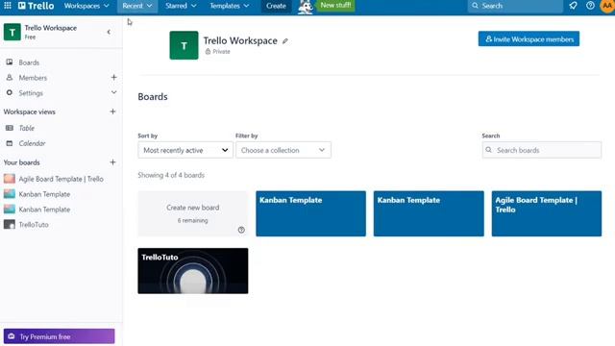The image size is (615, 346).
Task: Edit workspace name with pencil icon
Action: click(285, 40)
